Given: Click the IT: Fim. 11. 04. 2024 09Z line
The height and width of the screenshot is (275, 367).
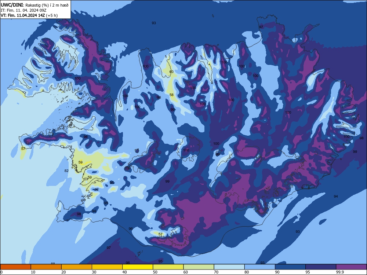Looking at the screenshot, I should [x=23, y=10].
